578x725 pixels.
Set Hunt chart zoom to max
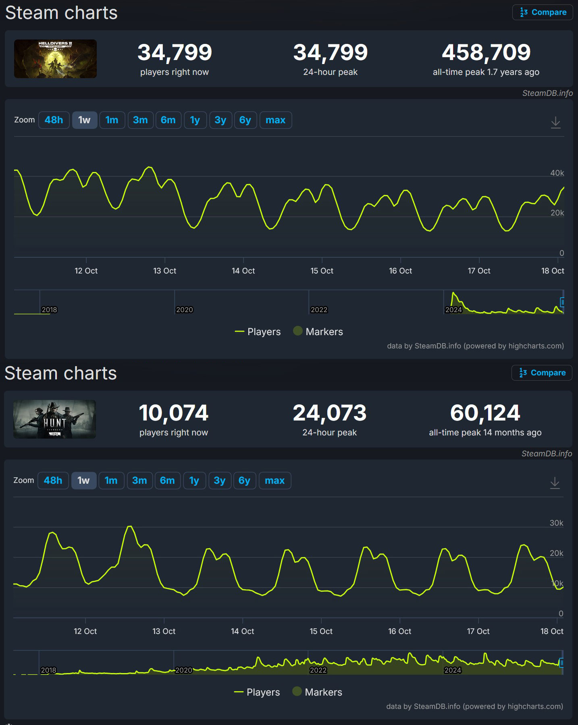(275, 481)
